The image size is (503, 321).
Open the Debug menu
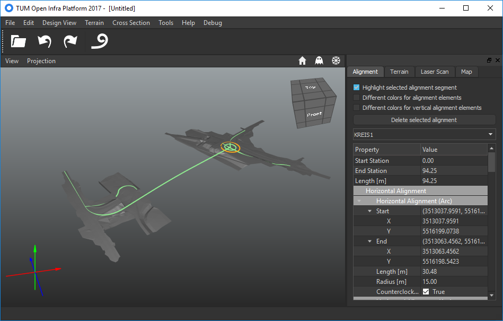pyautogui.click(x=213, y=23)
